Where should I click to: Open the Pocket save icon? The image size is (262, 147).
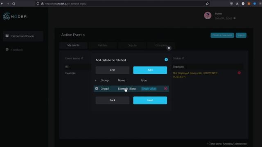[x=231, y=4]
